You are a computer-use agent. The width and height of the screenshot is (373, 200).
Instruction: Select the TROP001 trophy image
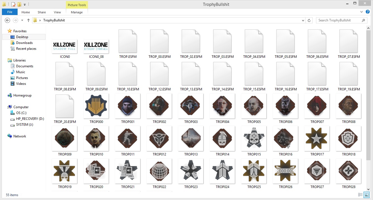click(x=128, y=106)
